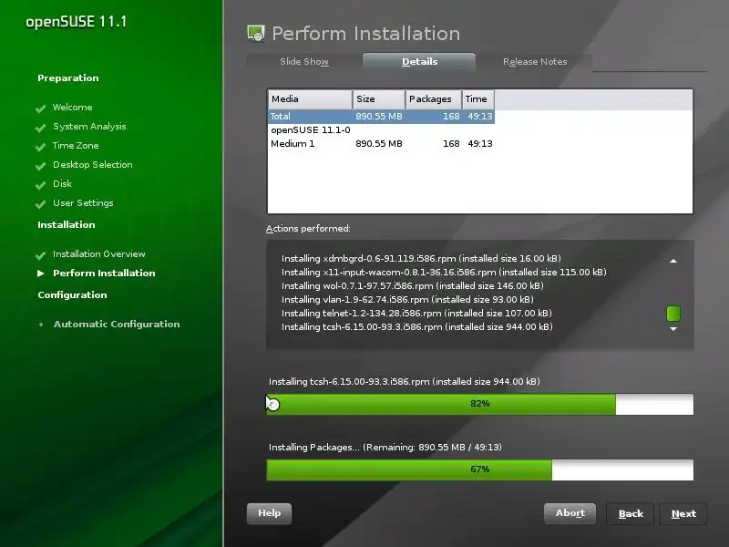Click the arrow marker beside Perform Installation

pos(41,273)
